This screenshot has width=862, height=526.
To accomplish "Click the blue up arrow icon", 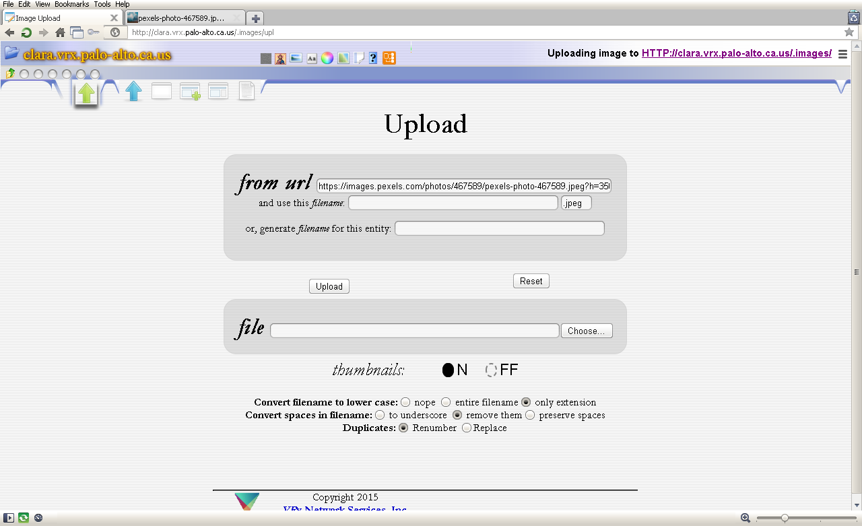I will (x=133, y=91).
